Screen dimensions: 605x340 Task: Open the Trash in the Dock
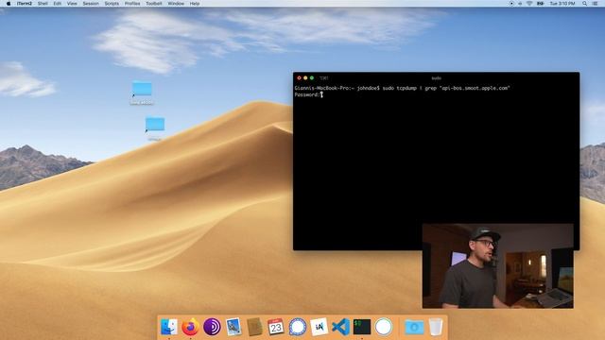click(x=436, y=327)
